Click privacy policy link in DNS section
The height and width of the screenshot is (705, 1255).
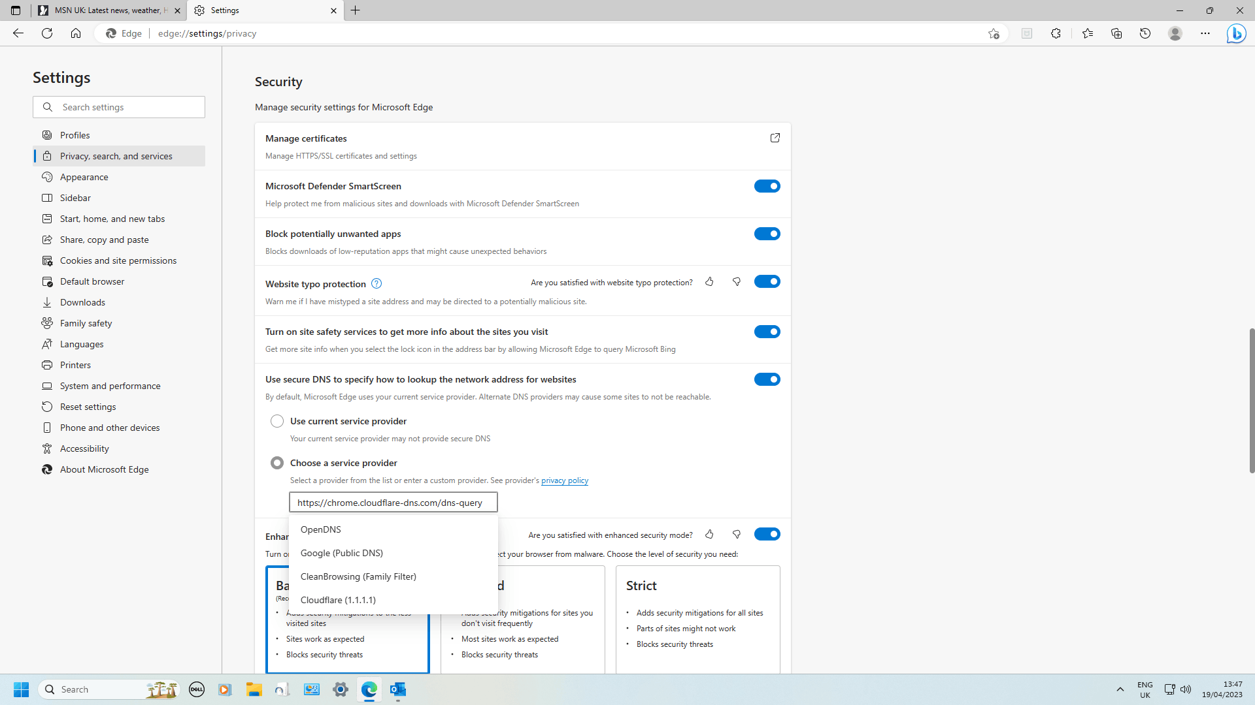pos(563,480)
